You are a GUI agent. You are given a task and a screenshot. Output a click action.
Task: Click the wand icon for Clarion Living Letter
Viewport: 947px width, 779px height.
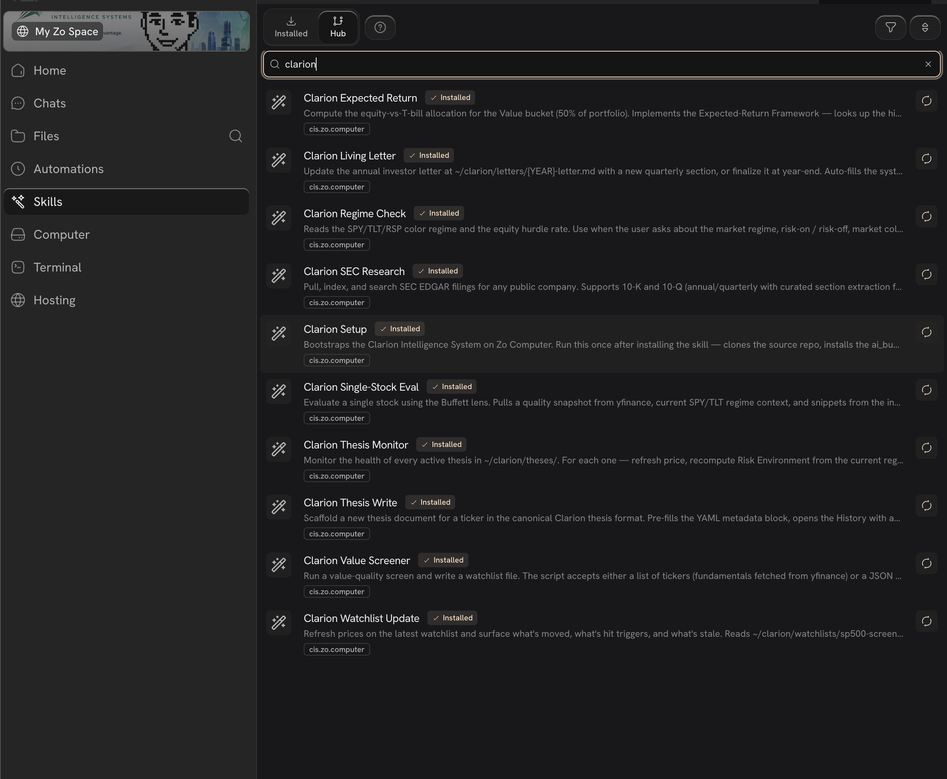point(279,160)
